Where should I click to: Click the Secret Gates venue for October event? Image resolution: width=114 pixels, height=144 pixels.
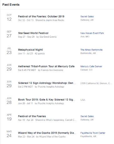click(x=87, y=17)
